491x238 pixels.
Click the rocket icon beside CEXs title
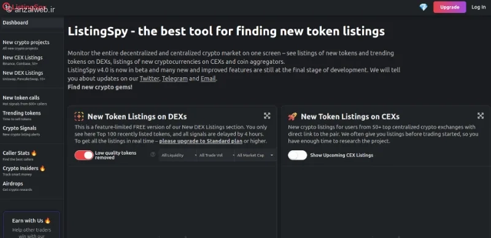tap(292, 117)
